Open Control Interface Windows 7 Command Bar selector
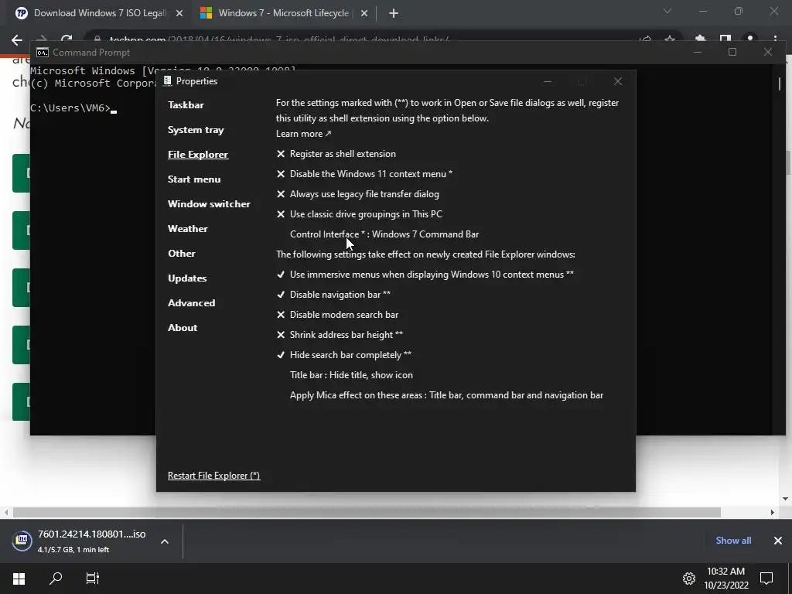This screenshot has height=594, width=792. coord(384,234)
